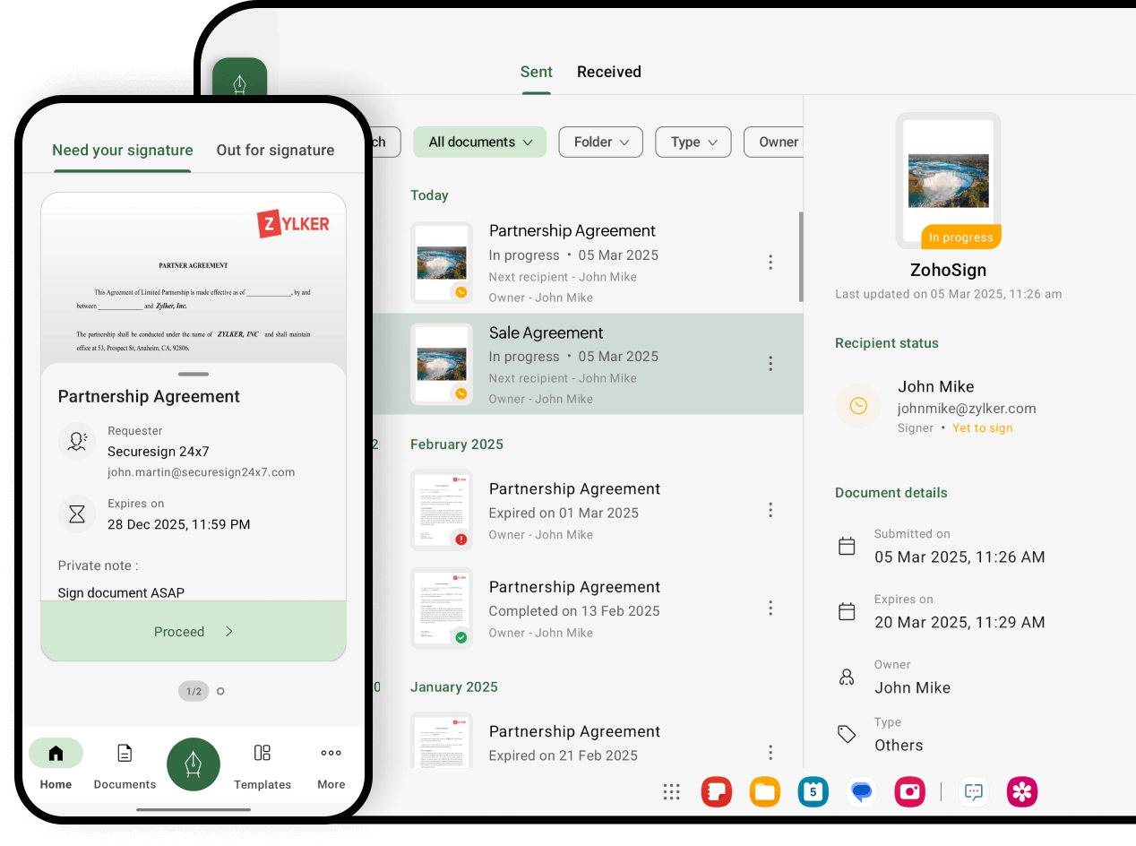Tap the clock status icon beside John Mike
Viewport: 1136px width, 846px height.
coord(858,406)
